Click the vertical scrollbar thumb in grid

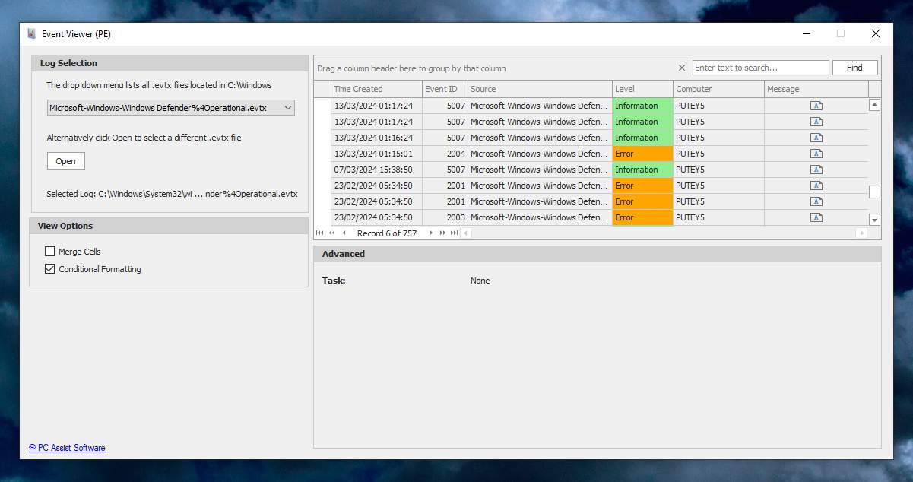pos(874,192)
